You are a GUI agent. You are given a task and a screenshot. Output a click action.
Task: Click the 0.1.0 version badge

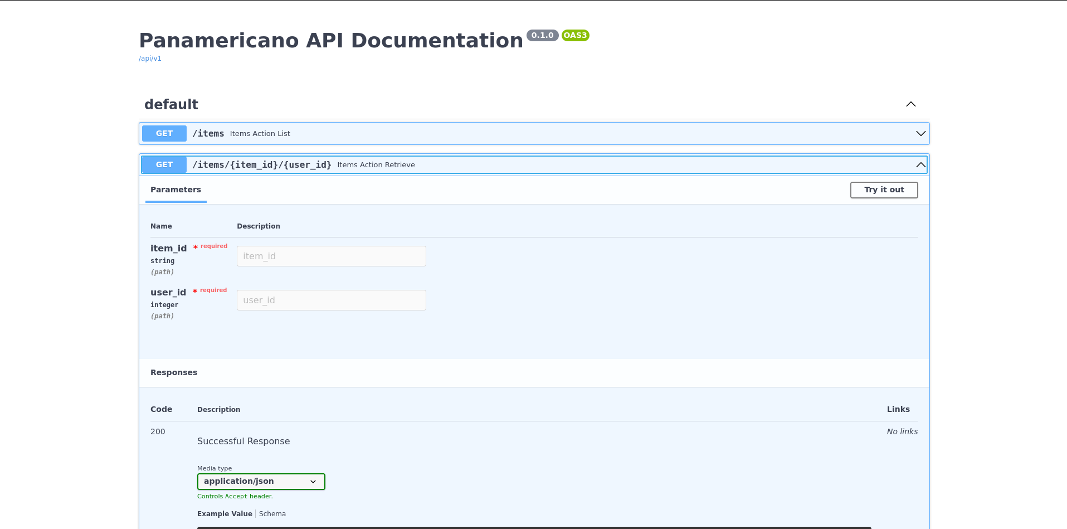[x=542, y=35]
